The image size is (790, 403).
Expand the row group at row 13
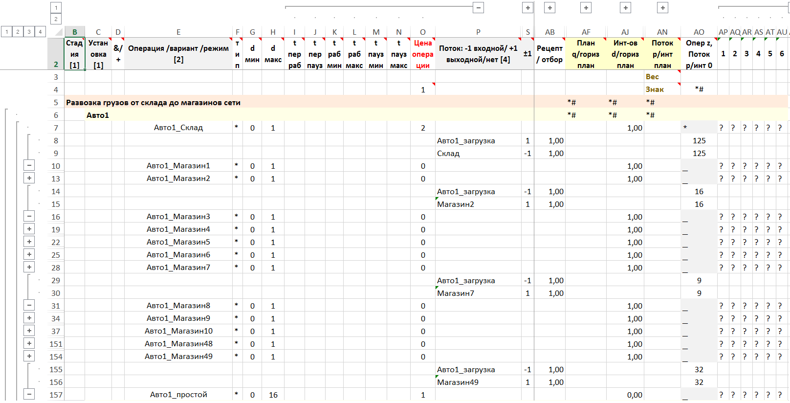click(x=29, y=179)
